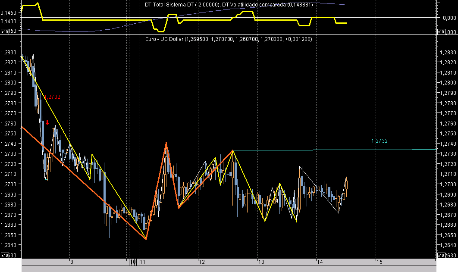Click the x10 marker at bottom-right price axis

point(441,256)
